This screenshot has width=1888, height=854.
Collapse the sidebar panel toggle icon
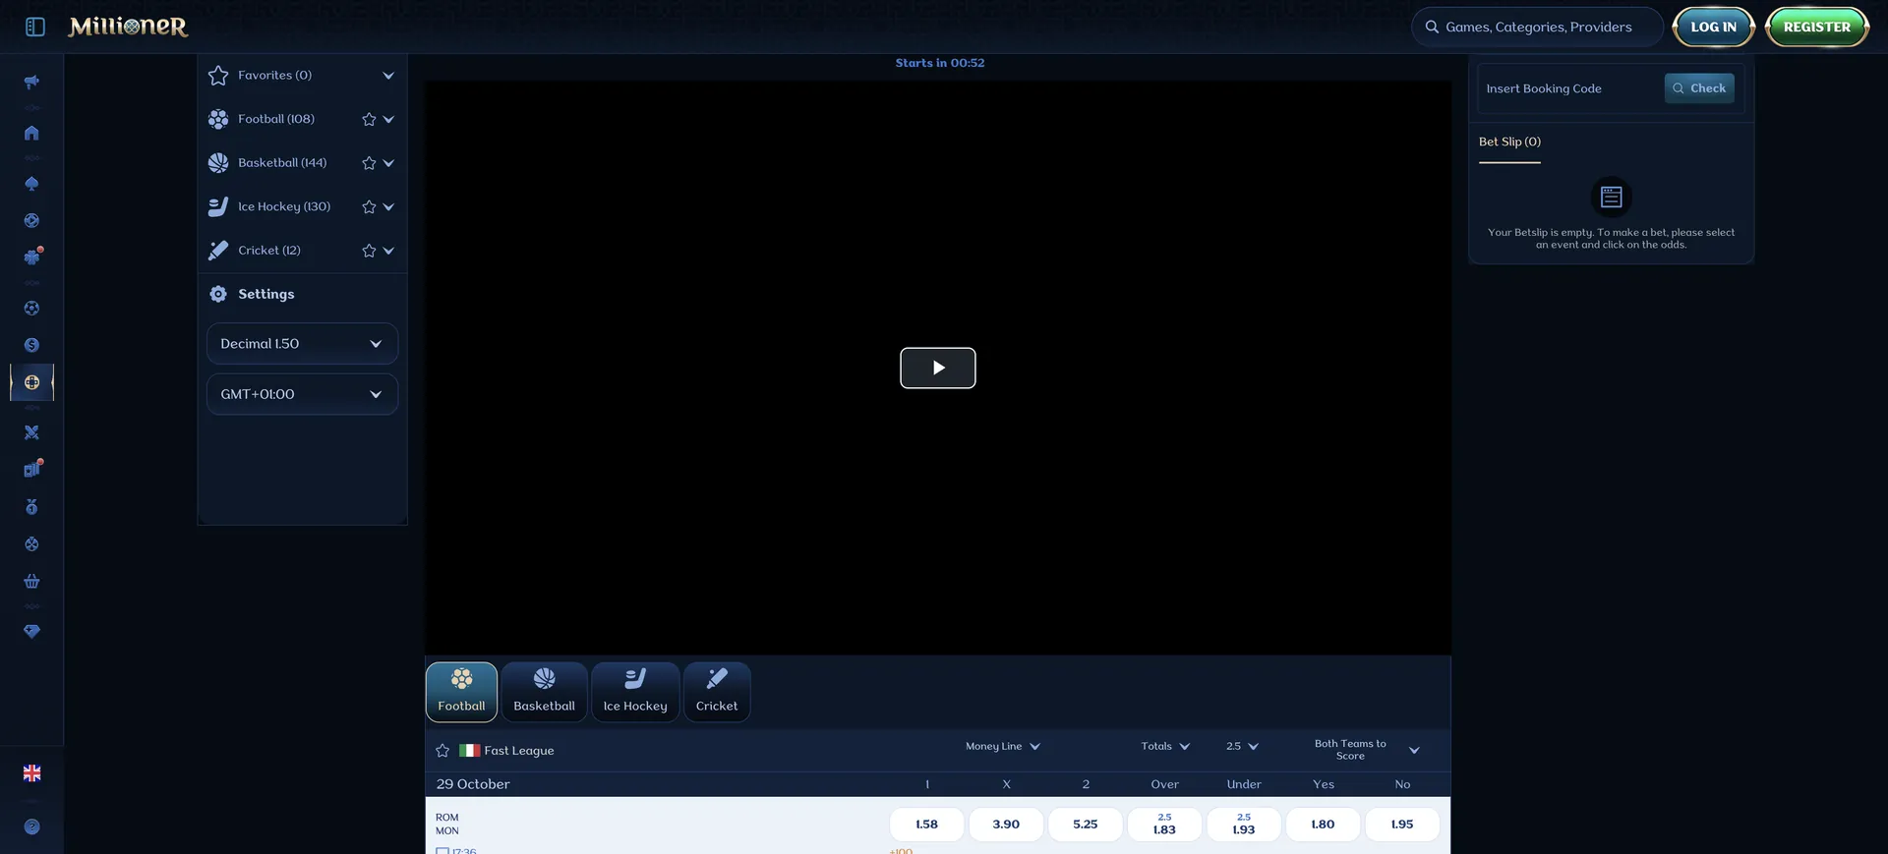click(35, 27)
